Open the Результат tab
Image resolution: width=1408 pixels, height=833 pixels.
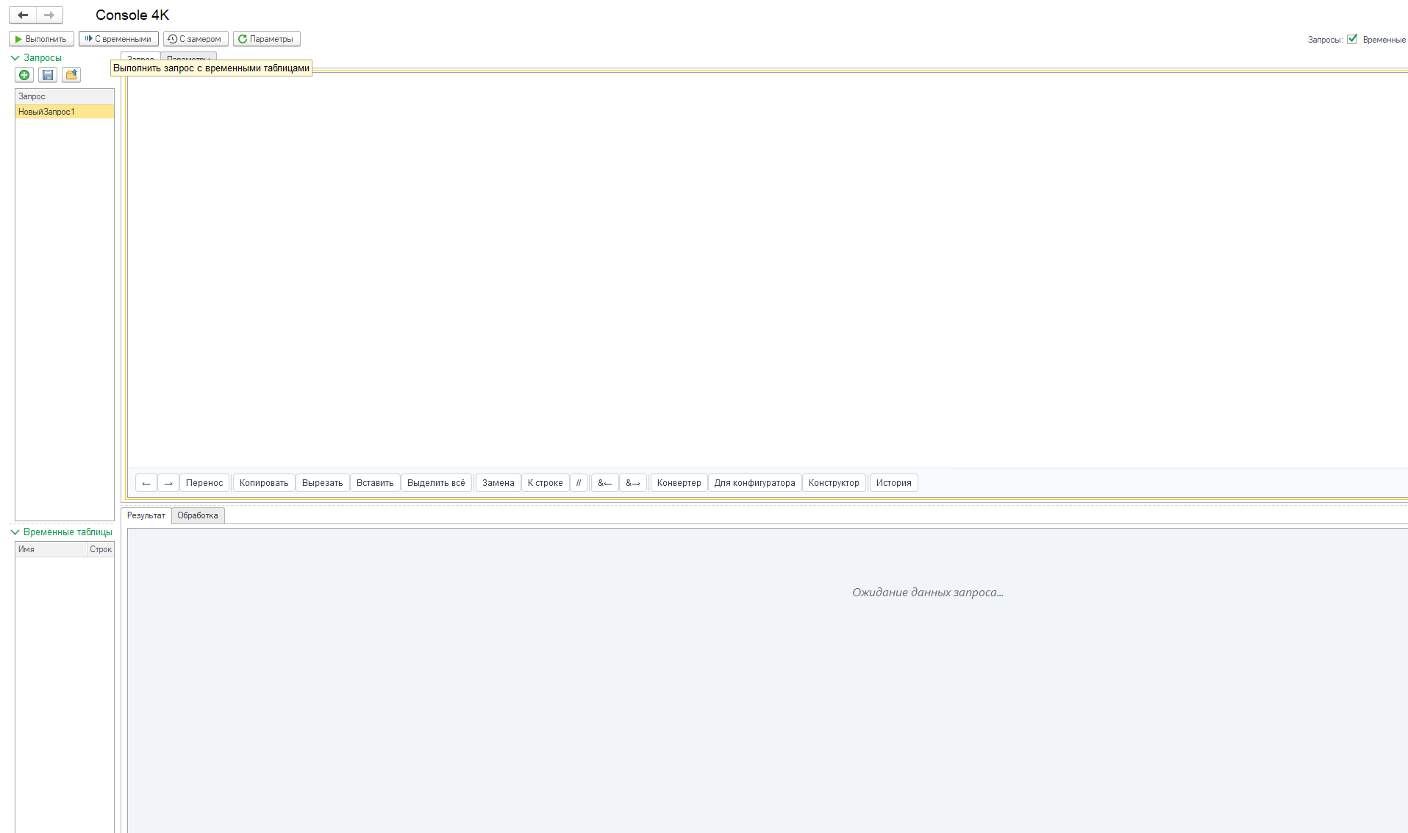pyautogui.click(x=146, y=515)
